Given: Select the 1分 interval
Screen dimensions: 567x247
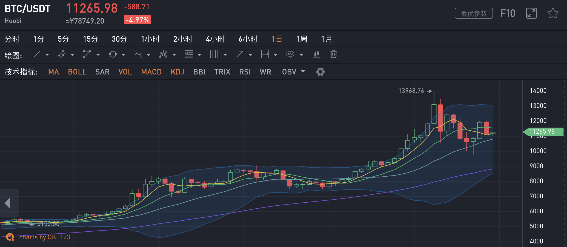Looking at the screenshot, I should (39, 39).
